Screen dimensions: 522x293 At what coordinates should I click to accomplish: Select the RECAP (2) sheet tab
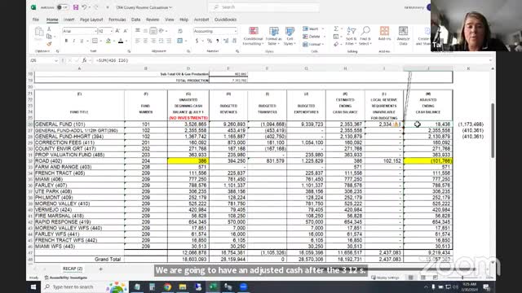click(x=73, y=269)
